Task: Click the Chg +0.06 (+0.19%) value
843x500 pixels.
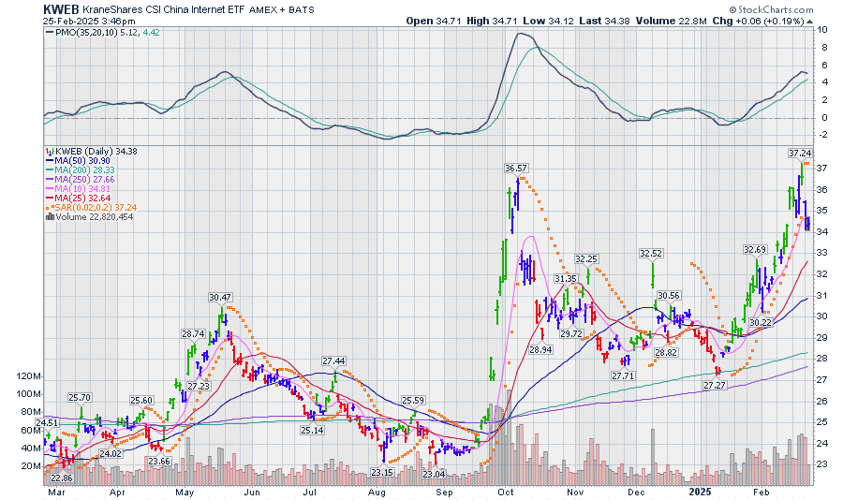Action: 776,20
